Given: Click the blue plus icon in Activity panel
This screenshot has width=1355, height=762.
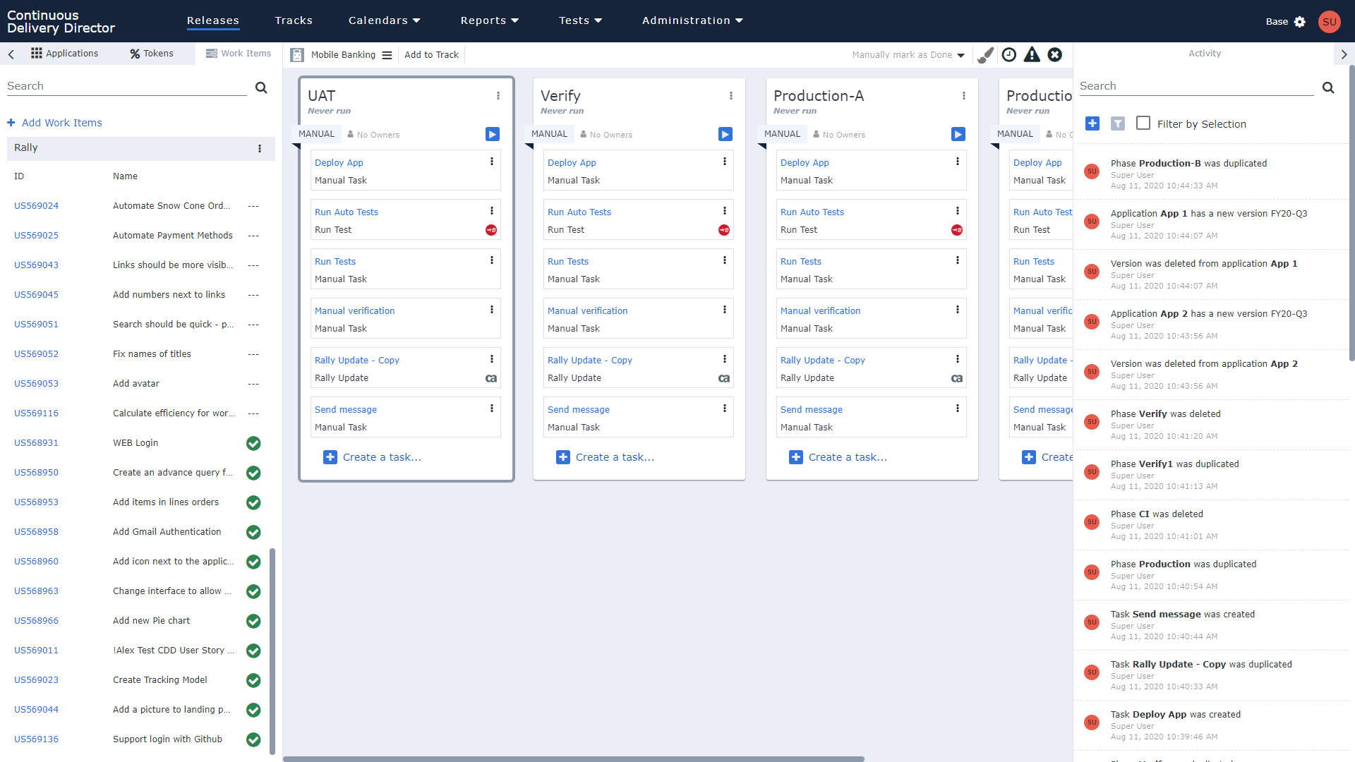Looking at the screenshot, I should 1092,123.
